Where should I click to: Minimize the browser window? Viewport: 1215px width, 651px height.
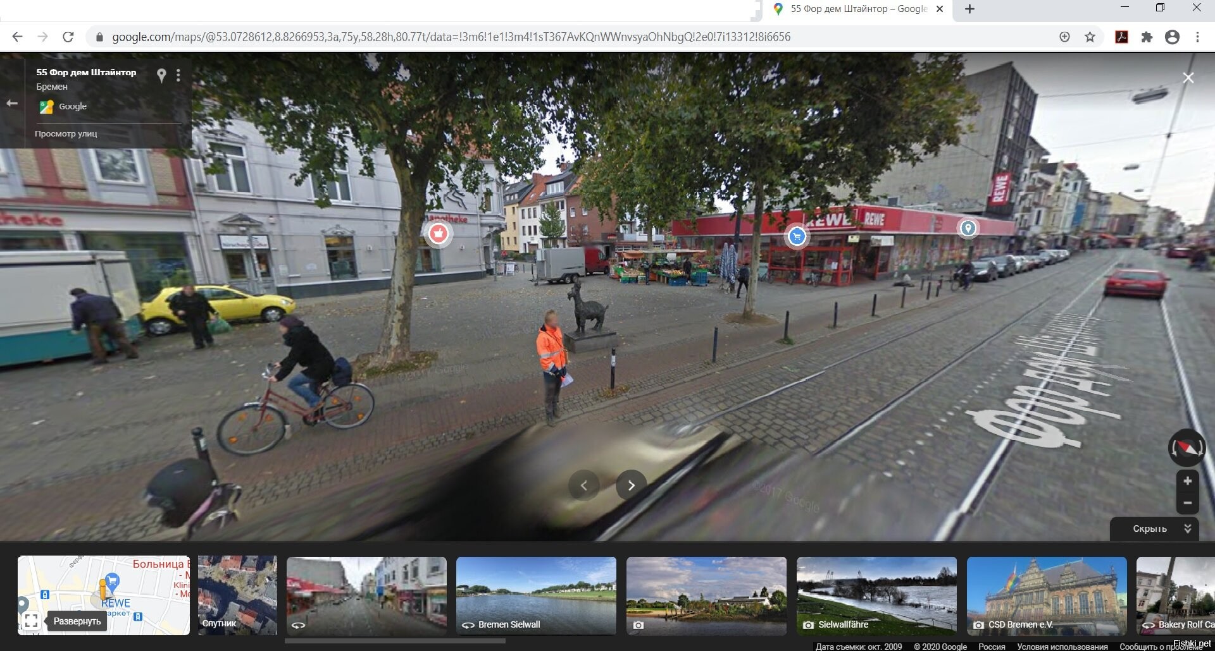tap(1125, 8)
